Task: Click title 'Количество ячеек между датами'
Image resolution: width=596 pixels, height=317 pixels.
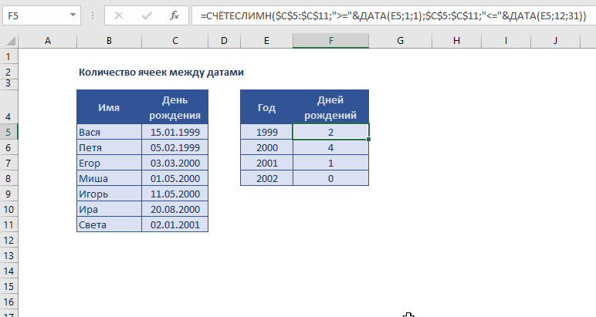Action: coord(161,73)
